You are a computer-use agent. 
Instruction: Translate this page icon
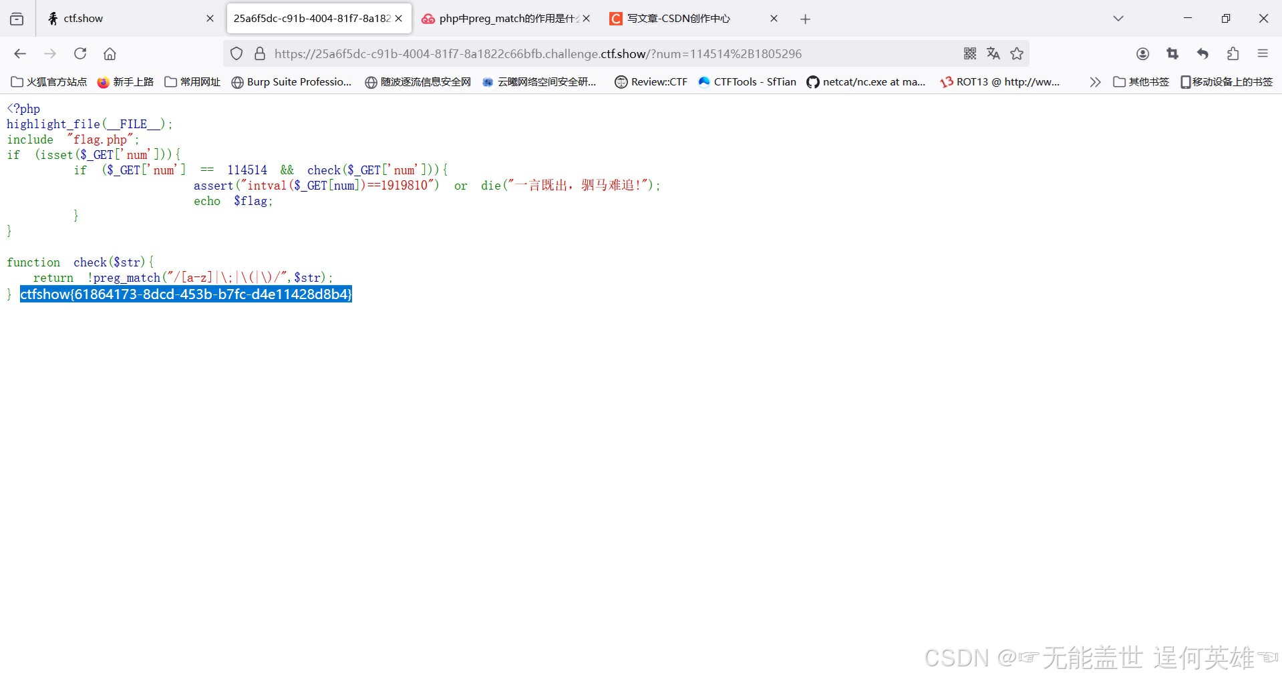click(993, 53)
